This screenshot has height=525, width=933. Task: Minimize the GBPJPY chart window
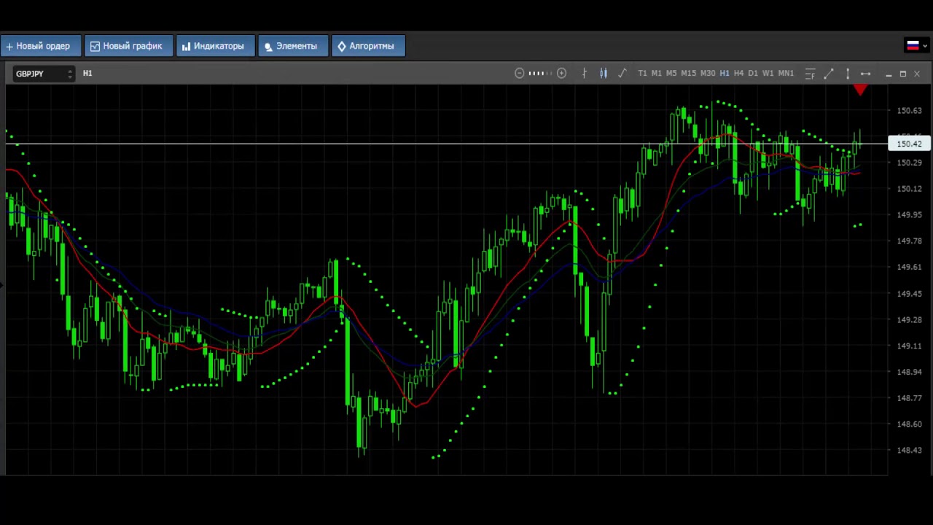pyautogui.click(x=889, y=74)
